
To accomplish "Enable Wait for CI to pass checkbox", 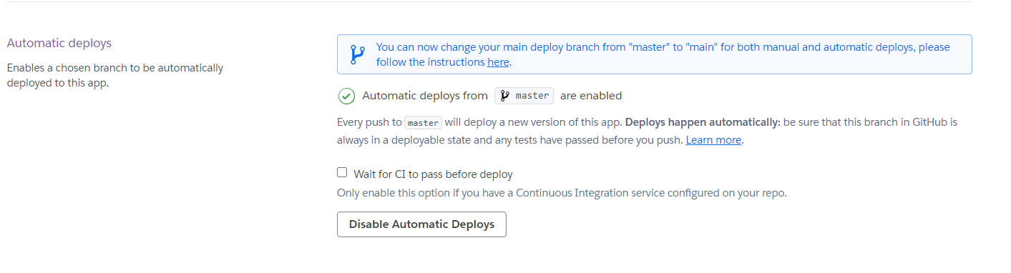I will (342, 173).
